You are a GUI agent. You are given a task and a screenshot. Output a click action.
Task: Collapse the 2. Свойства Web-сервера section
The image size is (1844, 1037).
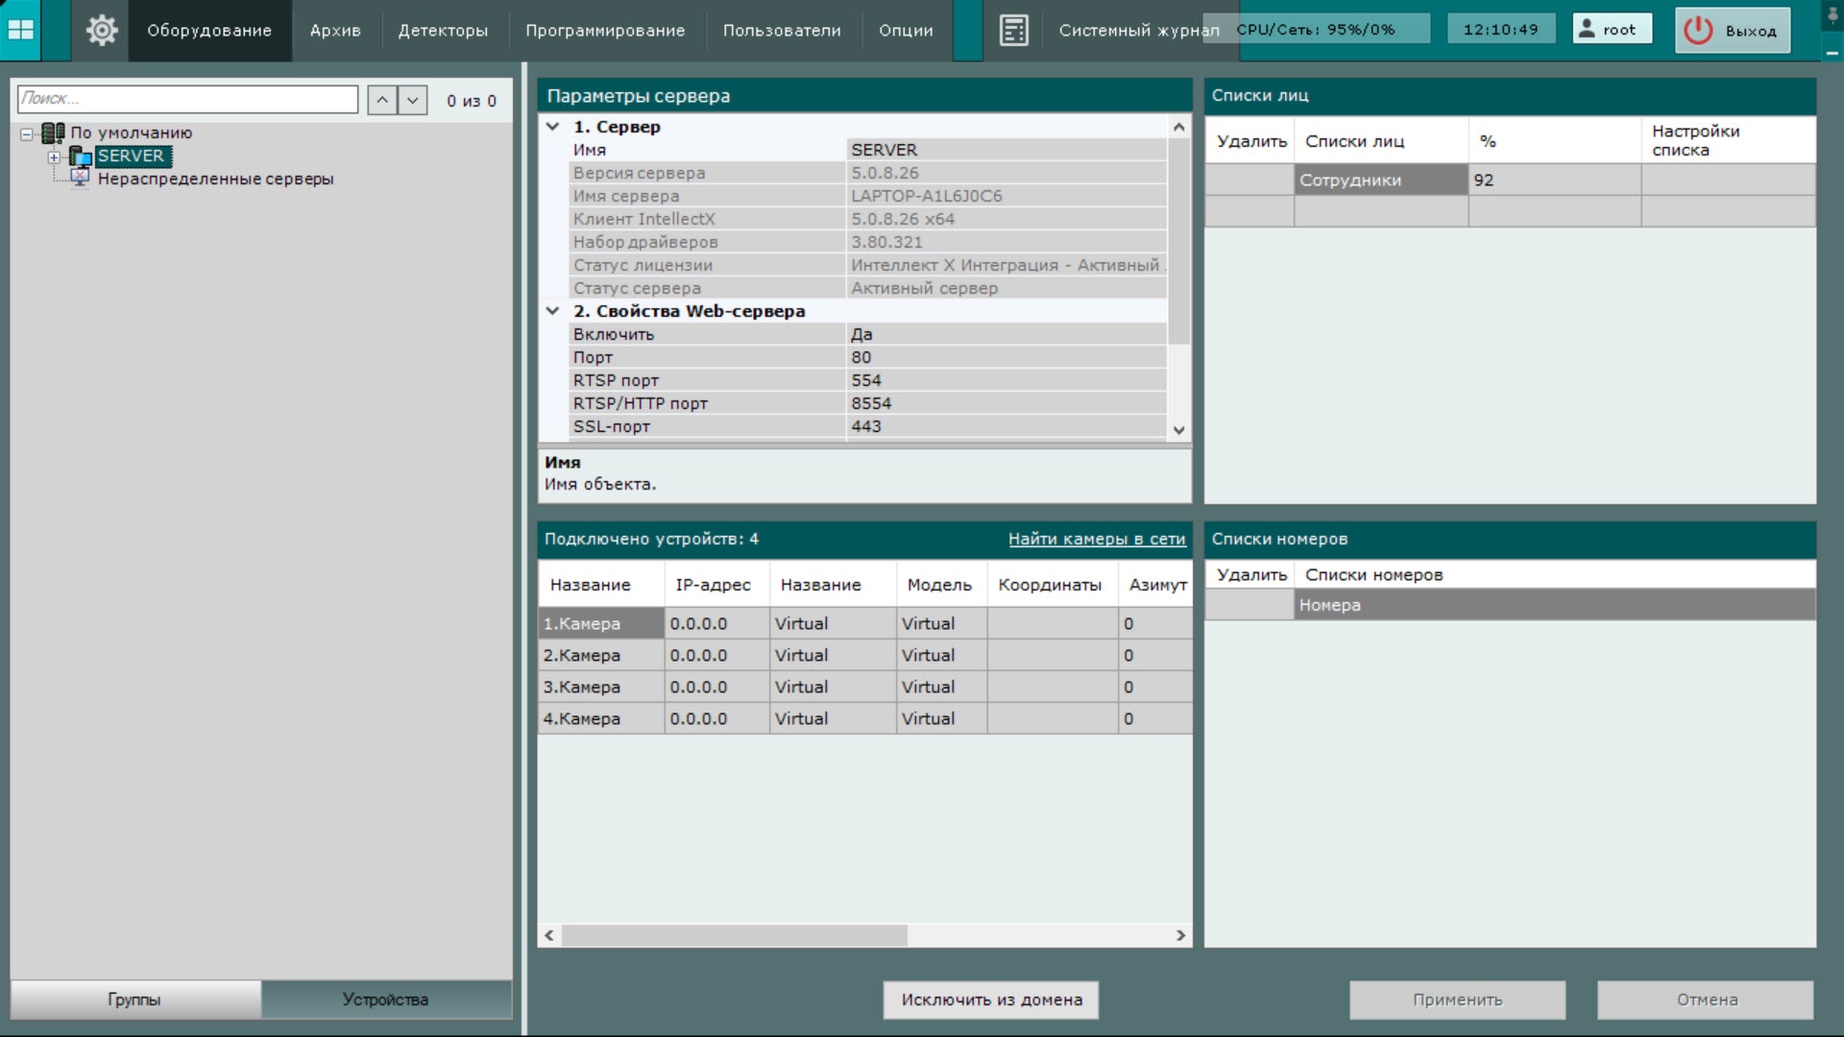pyautogui.click(x=553, y=311)
